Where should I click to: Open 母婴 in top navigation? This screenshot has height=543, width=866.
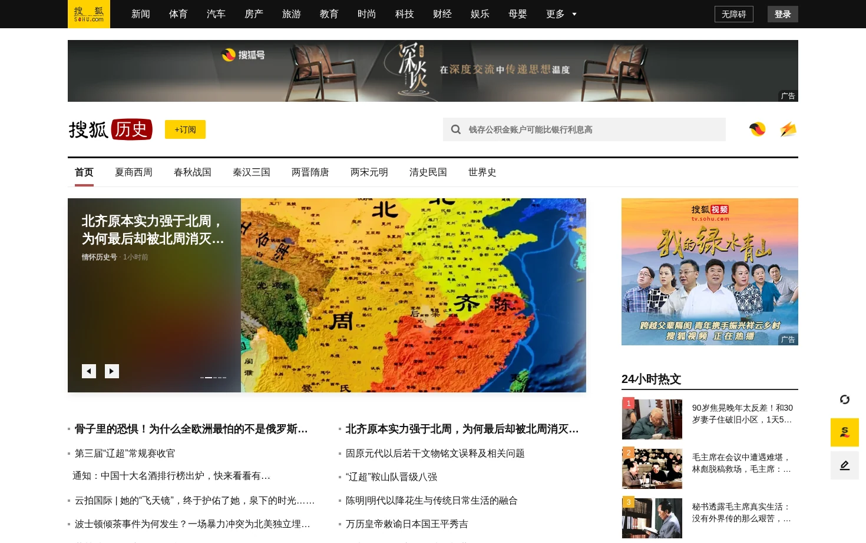tap(518, 14)
